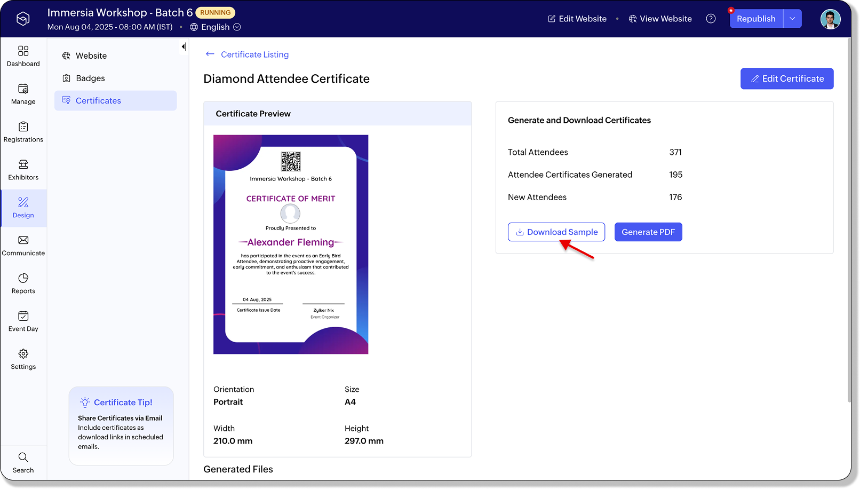Click the Edit Certificate button

click(787, 78)
